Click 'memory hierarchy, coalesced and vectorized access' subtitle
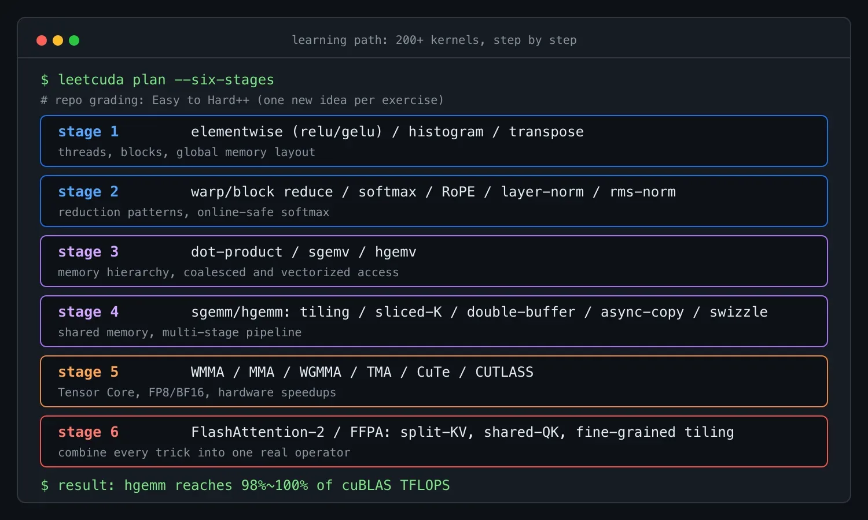Image resolution: width=868 pixels, height=520 pixels. tap(228, 272)
